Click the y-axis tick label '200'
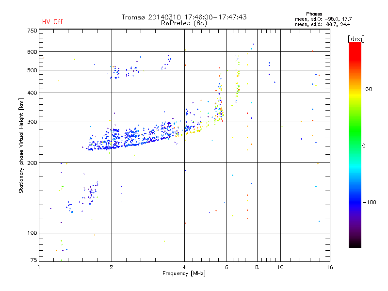This screenshot has width=388, height=291. 32,163
